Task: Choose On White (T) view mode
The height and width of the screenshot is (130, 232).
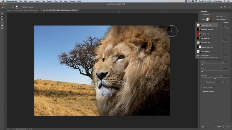Action: [x=207, y=43]
